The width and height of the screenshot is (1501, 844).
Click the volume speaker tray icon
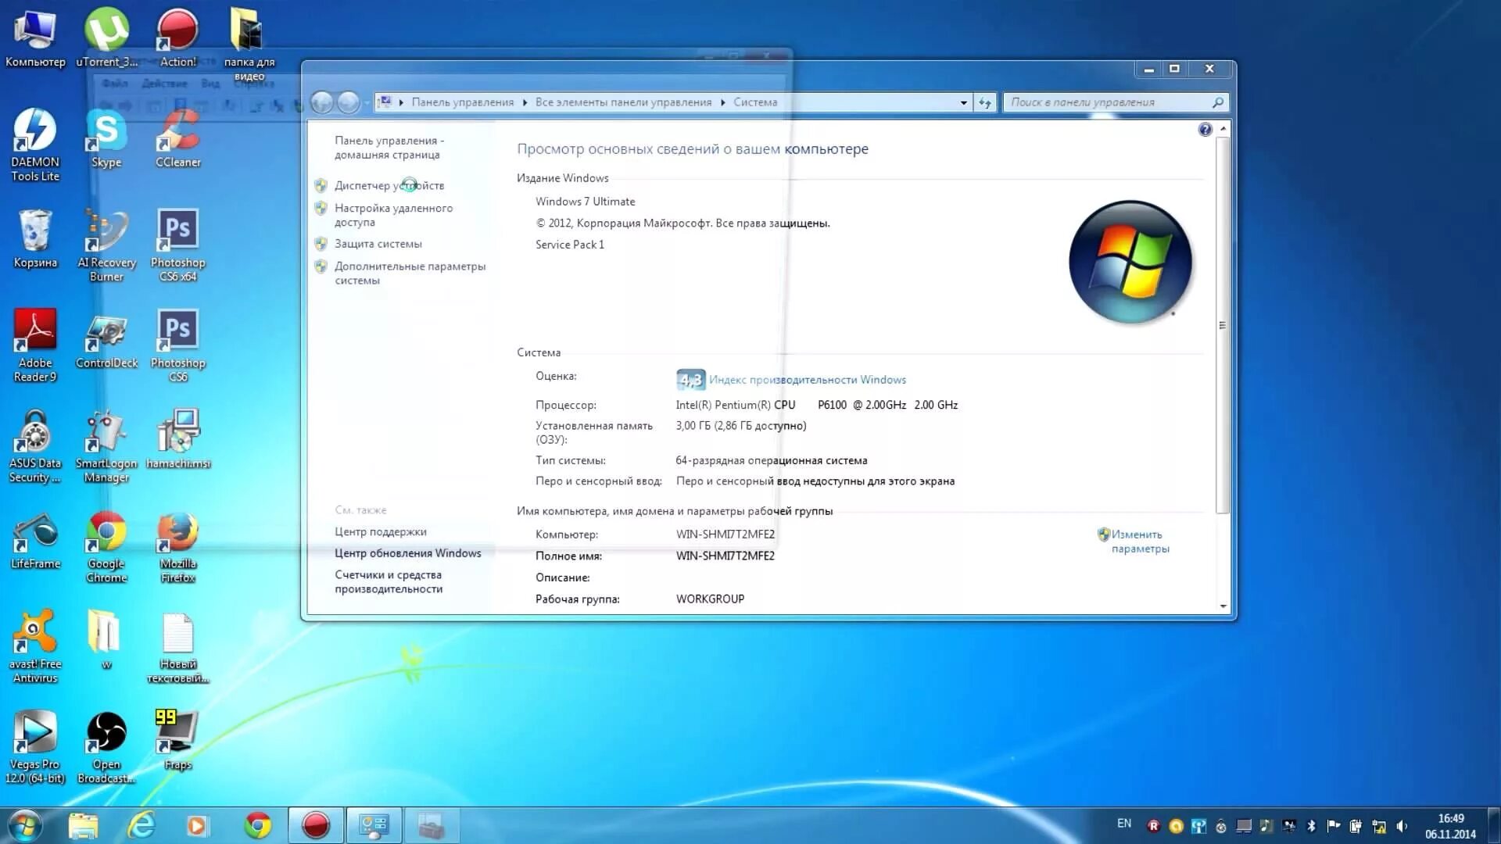[x=1401, y=826]
